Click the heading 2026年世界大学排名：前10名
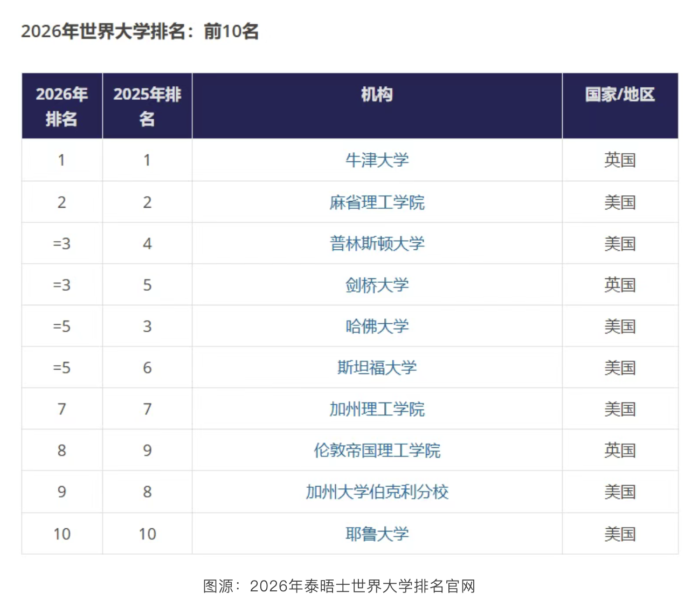This screenshot has height=600, width=692. coord(140,31)
